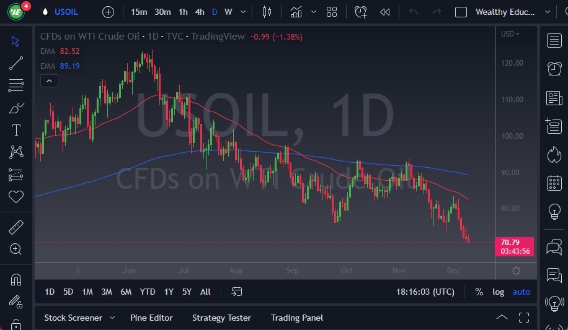This screenshot has height=330, width=568.
Task: Switch to 15m timeframe
Action: click(x=139, y=12)
